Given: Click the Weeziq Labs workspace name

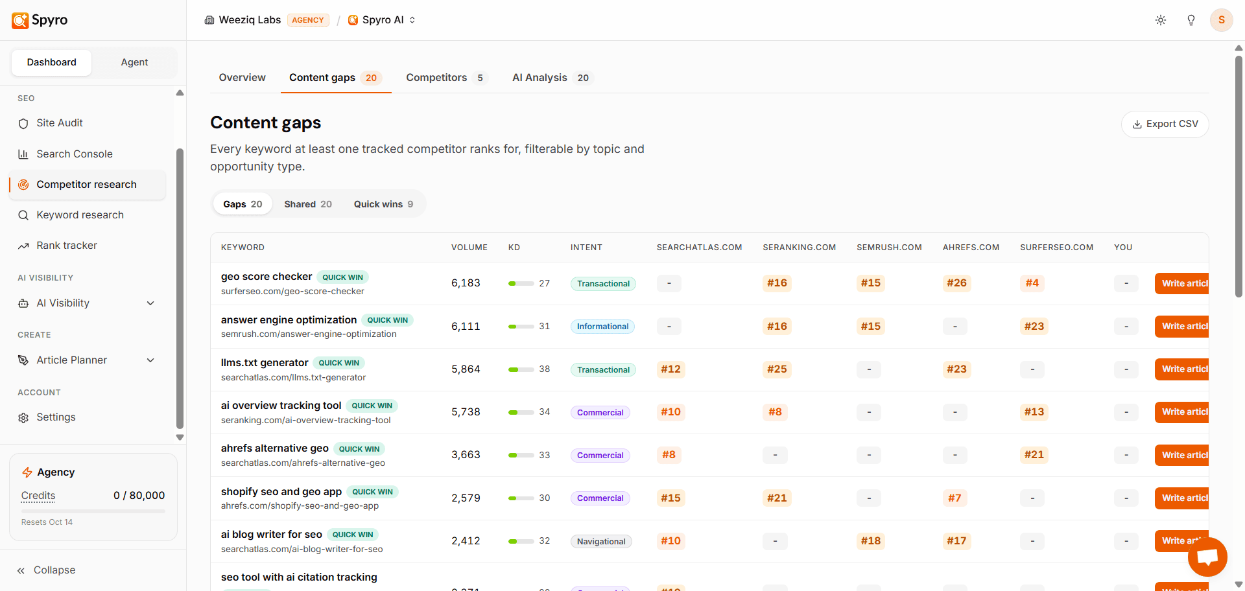Looking at the screenshot, I should click(250, 20).
